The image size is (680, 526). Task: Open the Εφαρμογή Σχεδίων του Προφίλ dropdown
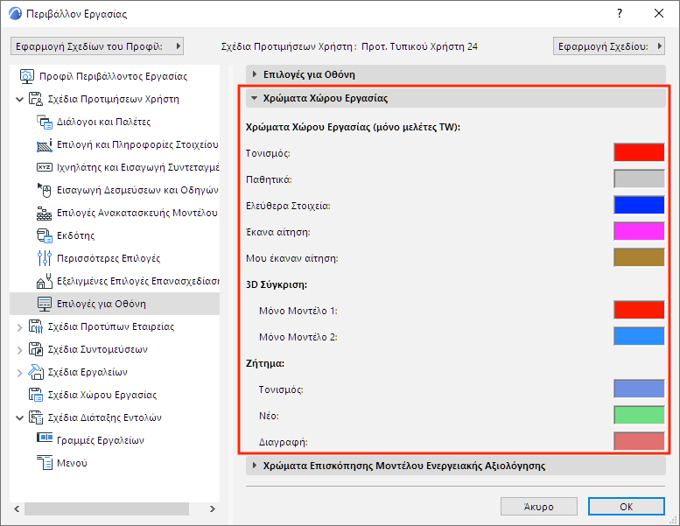click(x=97, y=46)
